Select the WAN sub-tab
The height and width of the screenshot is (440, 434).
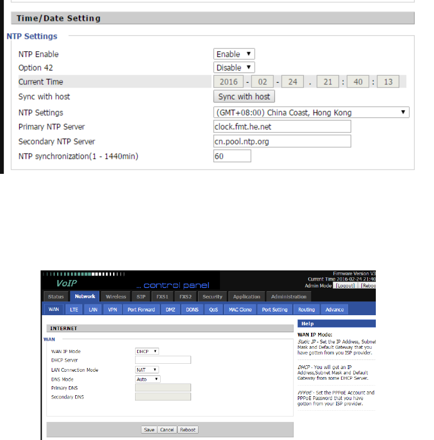tap(54, 309)
